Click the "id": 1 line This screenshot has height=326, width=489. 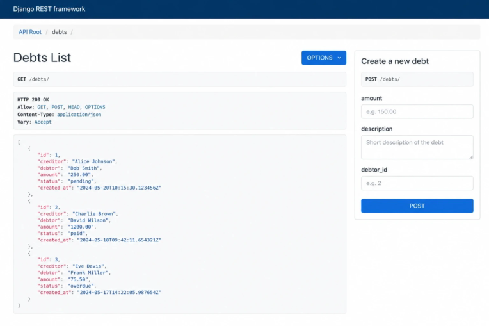[x=49, y=155]
